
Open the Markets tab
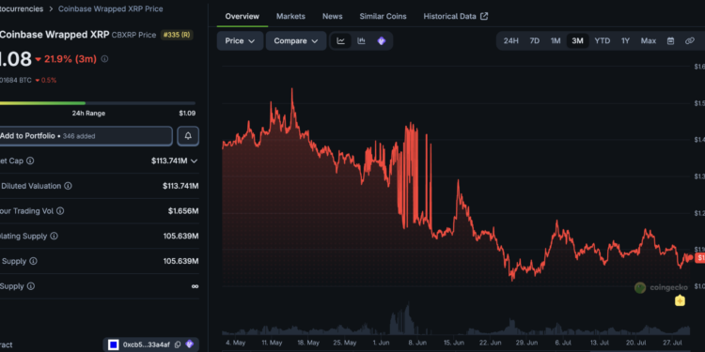click(290, 16)
